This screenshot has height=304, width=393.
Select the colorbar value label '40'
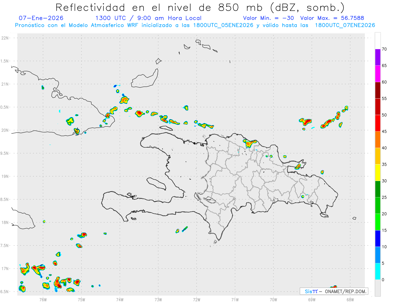[385, 148]
